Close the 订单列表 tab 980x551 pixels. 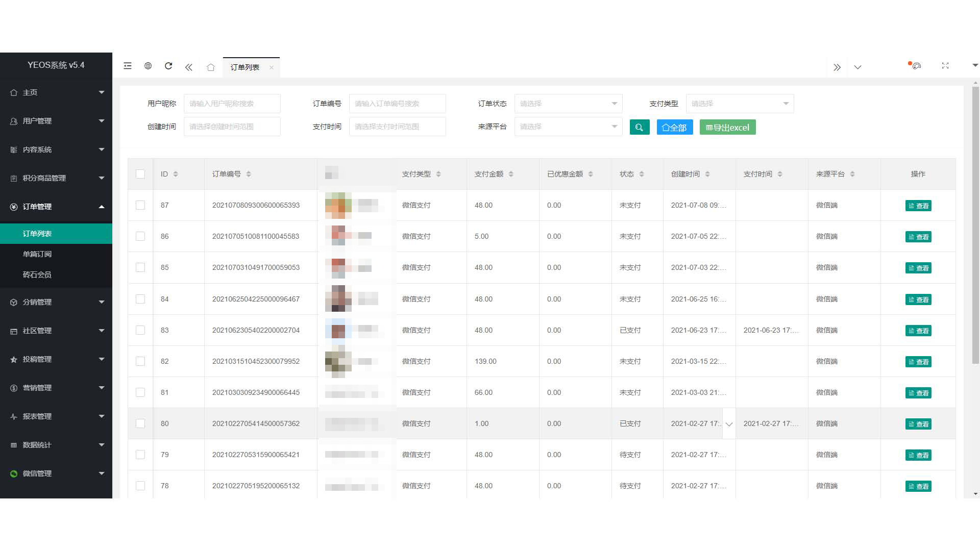tap(272, 67)
